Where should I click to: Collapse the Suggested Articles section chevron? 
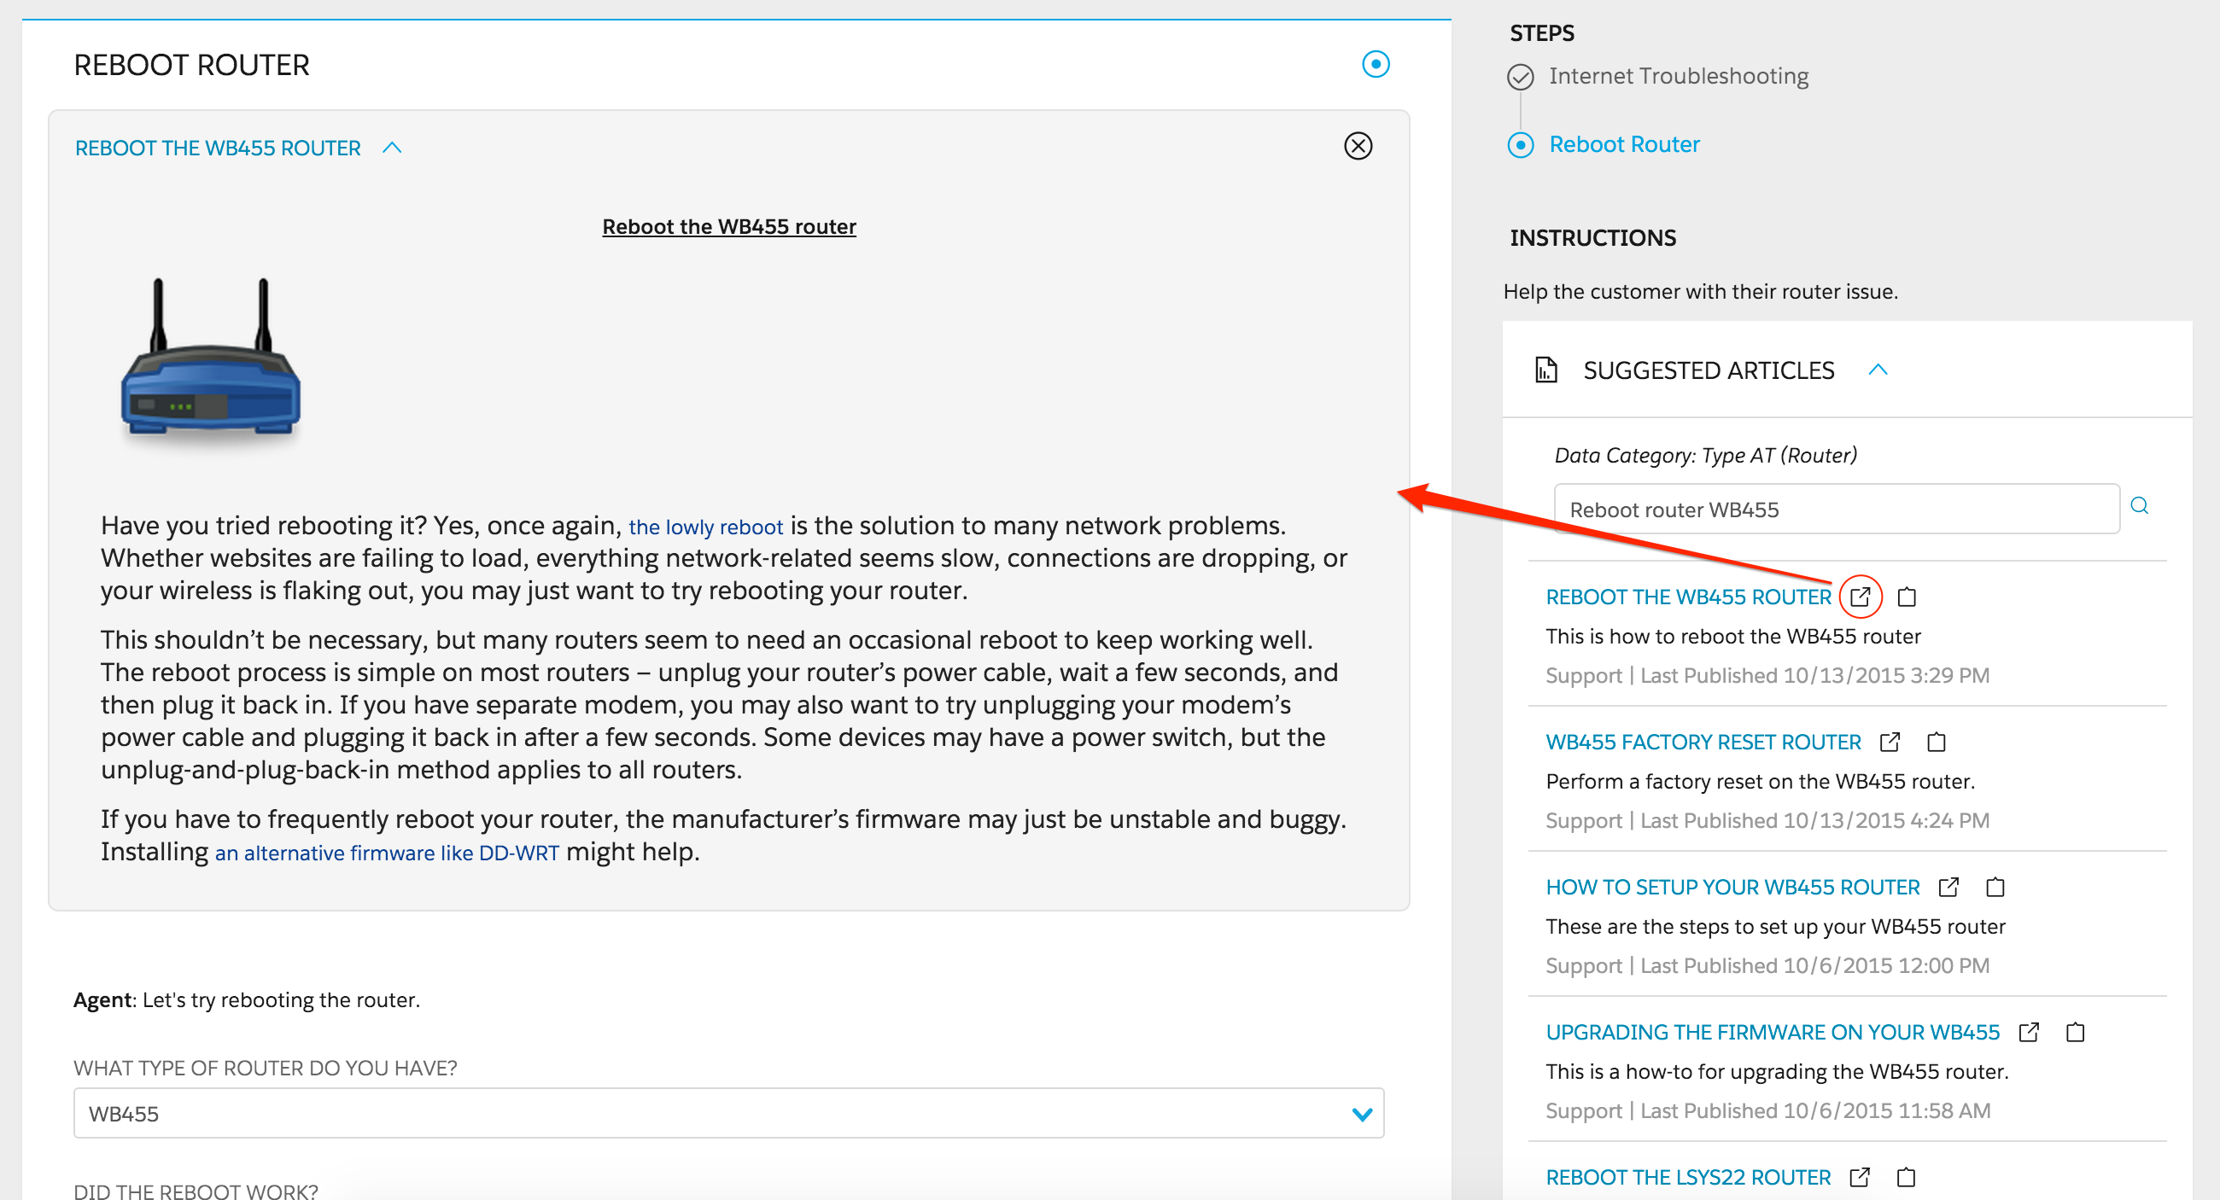click(x=1877, y=370)
